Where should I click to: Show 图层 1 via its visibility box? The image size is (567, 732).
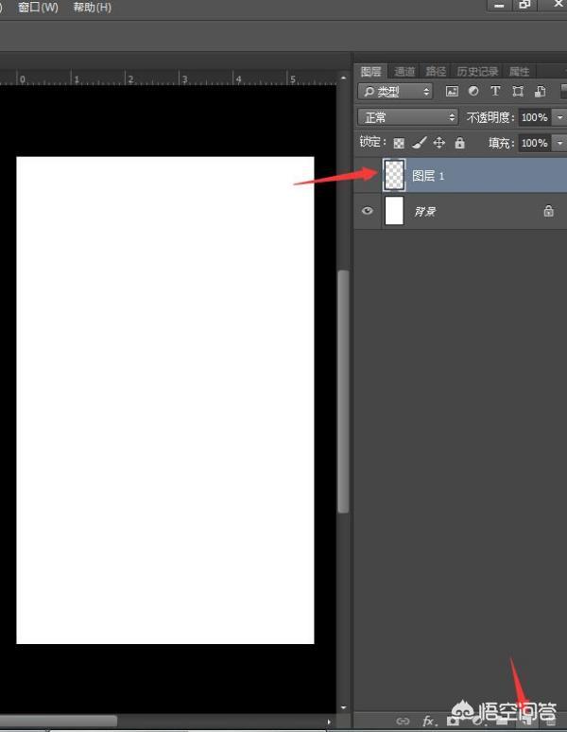(368, 176)
